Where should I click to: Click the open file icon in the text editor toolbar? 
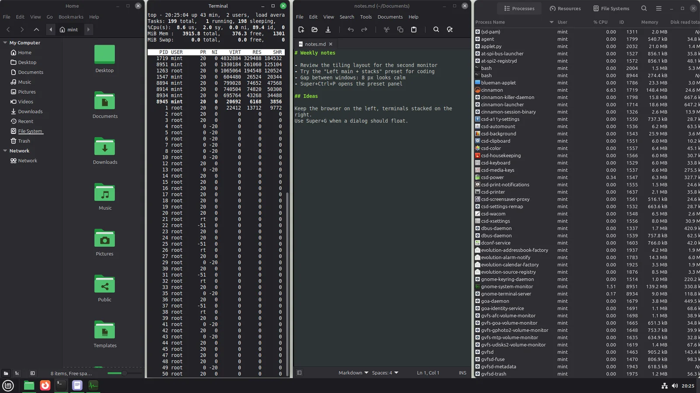315,30
